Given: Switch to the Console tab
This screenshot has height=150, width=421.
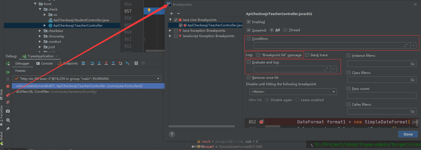Looking at the screenshot, I should point(44,63).
